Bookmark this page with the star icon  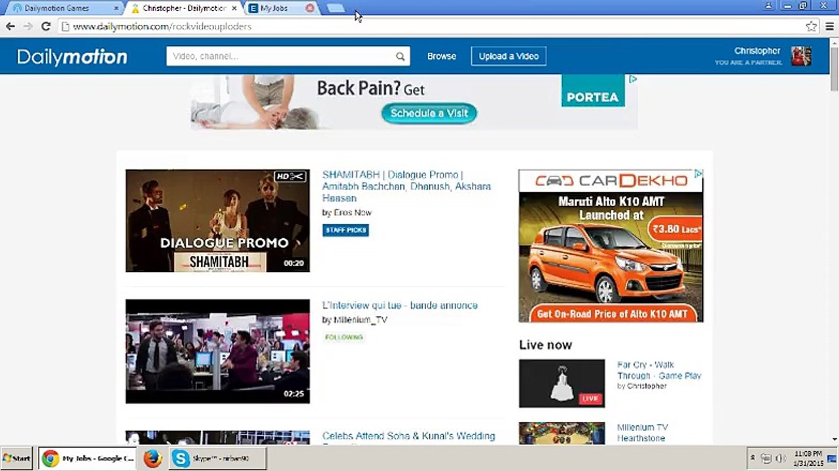point(812,26)
